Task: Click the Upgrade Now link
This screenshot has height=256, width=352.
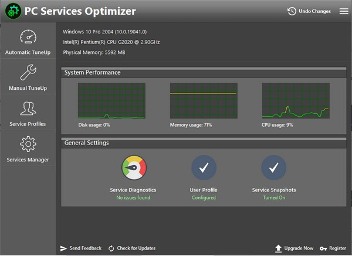Action: coord(299,248)
